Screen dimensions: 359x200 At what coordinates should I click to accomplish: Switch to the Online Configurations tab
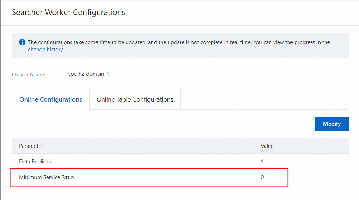51,99
